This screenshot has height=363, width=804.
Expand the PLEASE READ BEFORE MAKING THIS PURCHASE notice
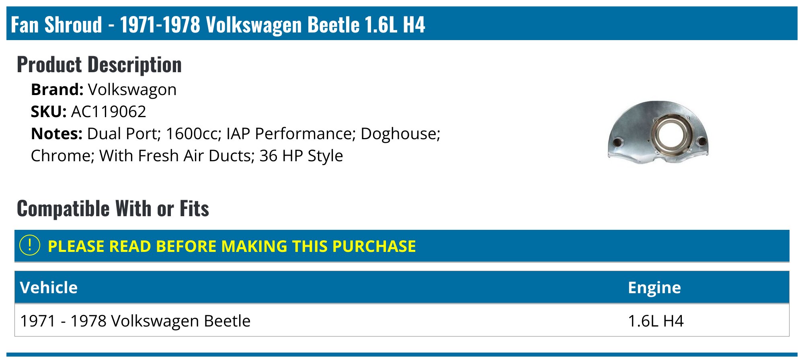pyautogui.click(x=232, y=246)
